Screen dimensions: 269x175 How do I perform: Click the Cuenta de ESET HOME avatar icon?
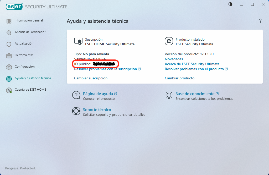(9, 90)
